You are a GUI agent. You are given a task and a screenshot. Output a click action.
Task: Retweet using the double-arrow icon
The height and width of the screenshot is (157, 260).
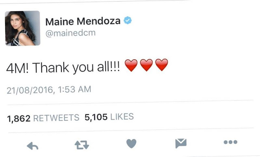[x=82, y=145]
